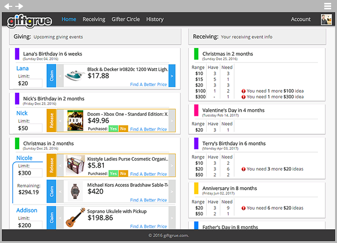
Task: Show previous gift idea before Doom
Action: (60, 121)
